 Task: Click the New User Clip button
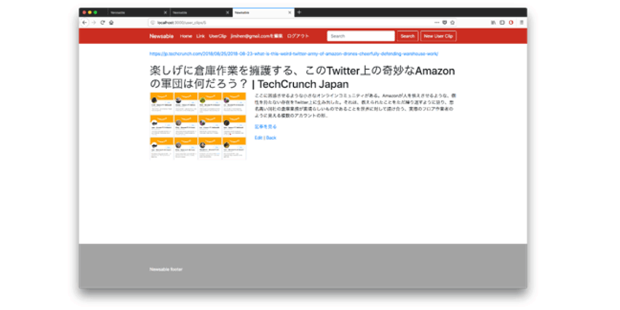[438, 36]
